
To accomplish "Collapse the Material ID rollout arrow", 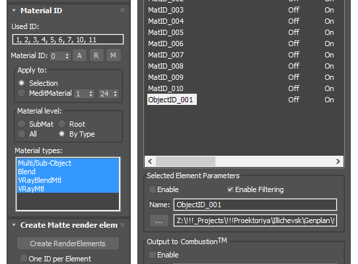I will pyautogui.click(x=14, y=11).
